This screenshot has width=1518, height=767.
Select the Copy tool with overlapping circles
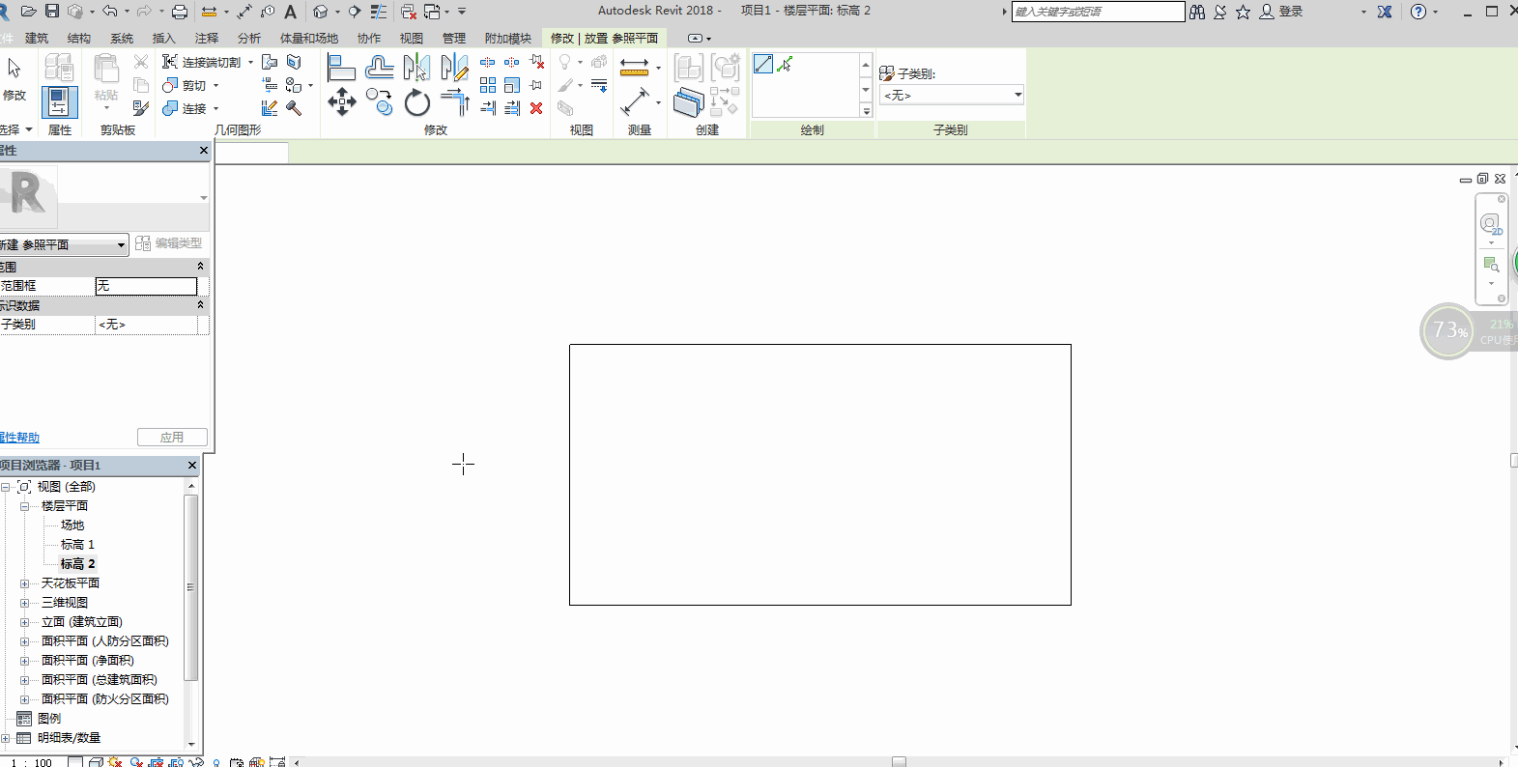[380, 102]
